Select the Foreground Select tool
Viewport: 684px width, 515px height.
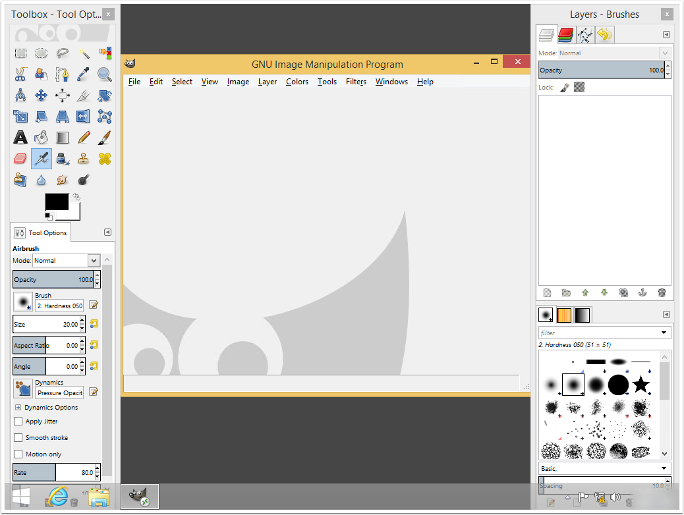point(42,74)
